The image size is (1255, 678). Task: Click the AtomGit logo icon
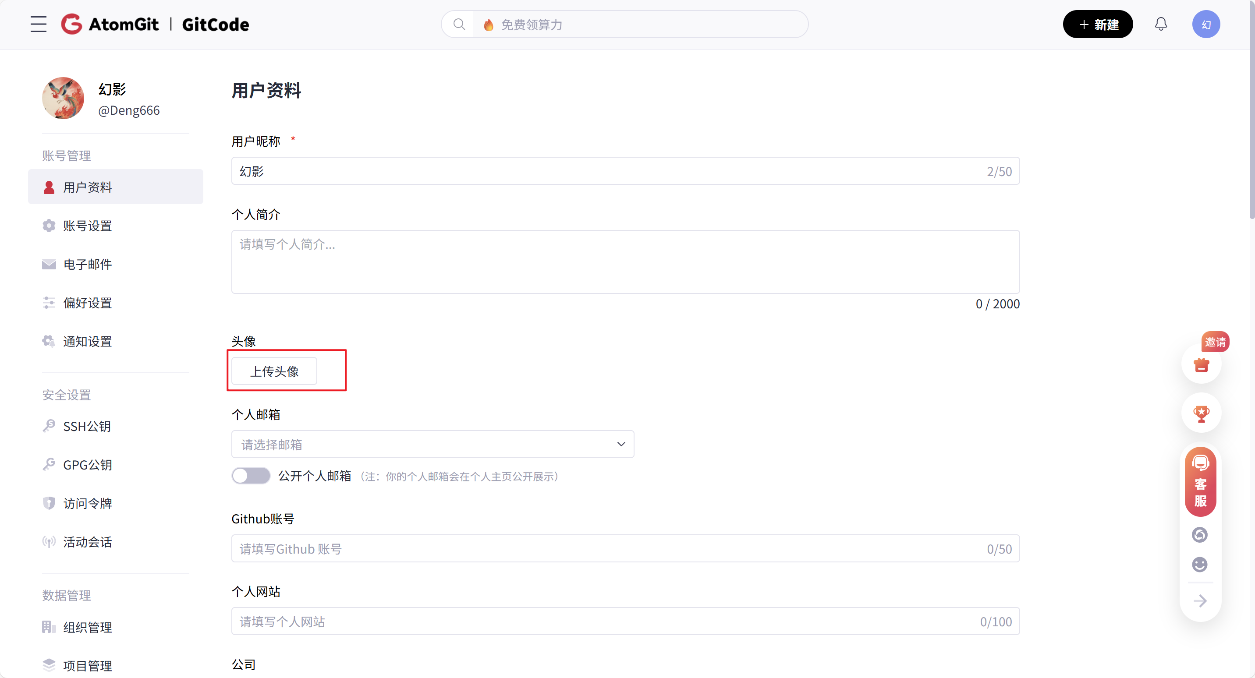coord(71,24)
